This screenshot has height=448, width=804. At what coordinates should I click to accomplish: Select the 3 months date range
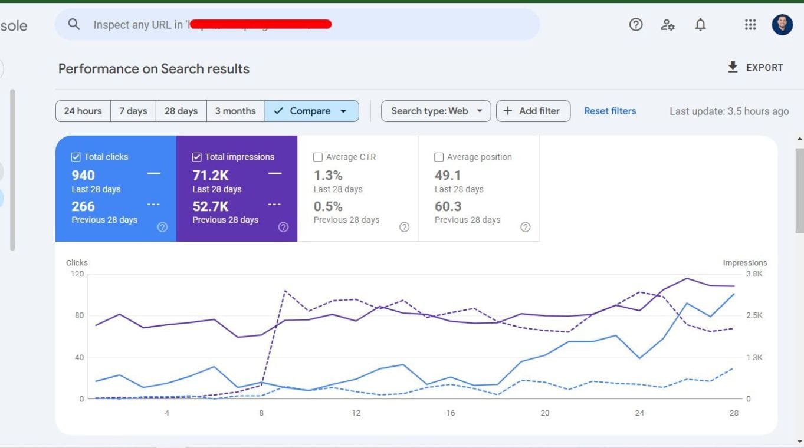click(x=235, y=111)
